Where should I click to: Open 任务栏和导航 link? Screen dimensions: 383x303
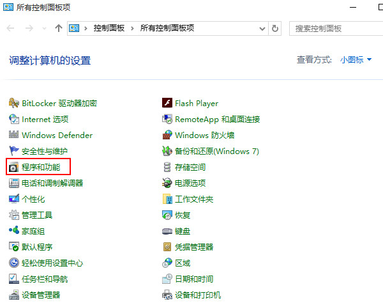coord(45,279)
